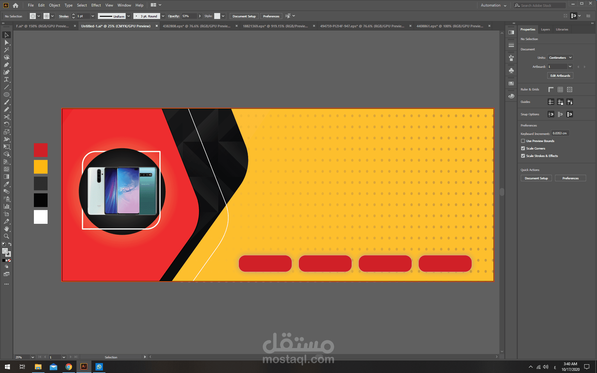Click the Edit Artboards button
This screenshot has height=373, width=597.
(x=560, y=76)
